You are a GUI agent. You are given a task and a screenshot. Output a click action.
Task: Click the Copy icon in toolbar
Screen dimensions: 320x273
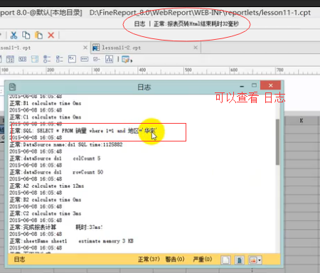[x=26, y=35]
